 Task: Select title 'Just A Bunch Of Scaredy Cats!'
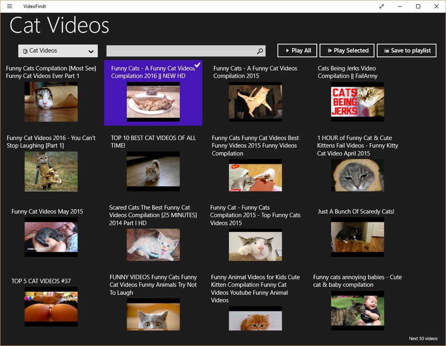(356, 211)
